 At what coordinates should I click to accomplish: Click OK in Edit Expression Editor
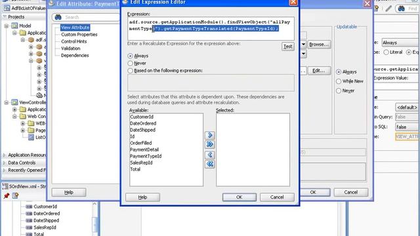[x=239, y=197]
